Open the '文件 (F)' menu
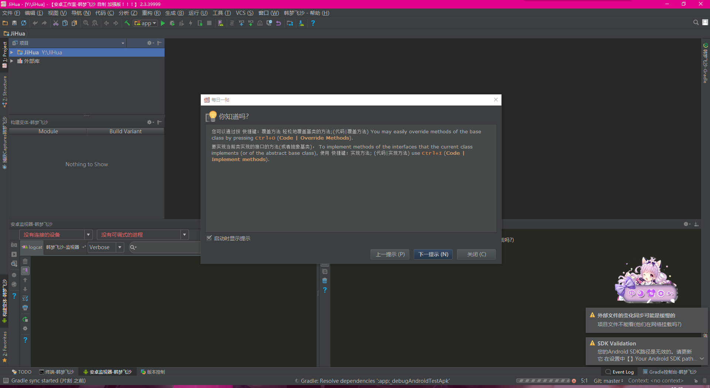This screenshot has width=710, height=388. 11,13
